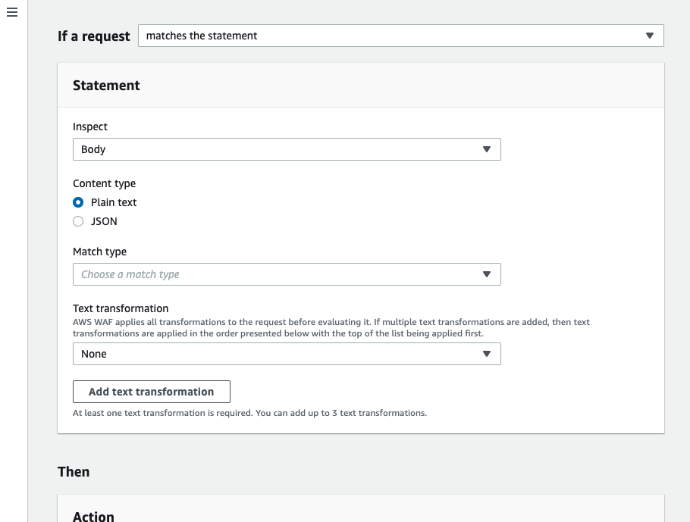The width and height of the screenshot is (690, 522).
Task: Click the 'Text transformation' label
Action: click(121, 308)
